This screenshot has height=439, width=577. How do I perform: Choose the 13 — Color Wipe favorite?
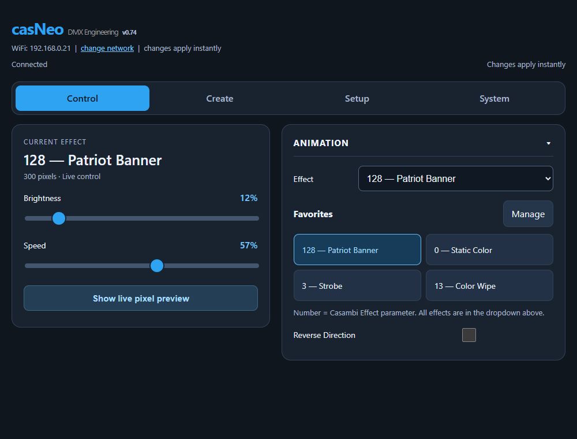pos(489,285)
